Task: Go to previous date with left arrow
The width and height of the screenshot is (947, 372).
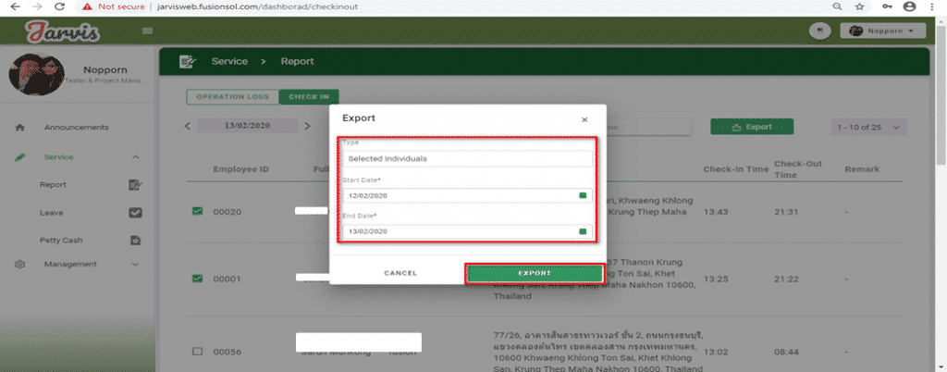Action: coord(188,126)
